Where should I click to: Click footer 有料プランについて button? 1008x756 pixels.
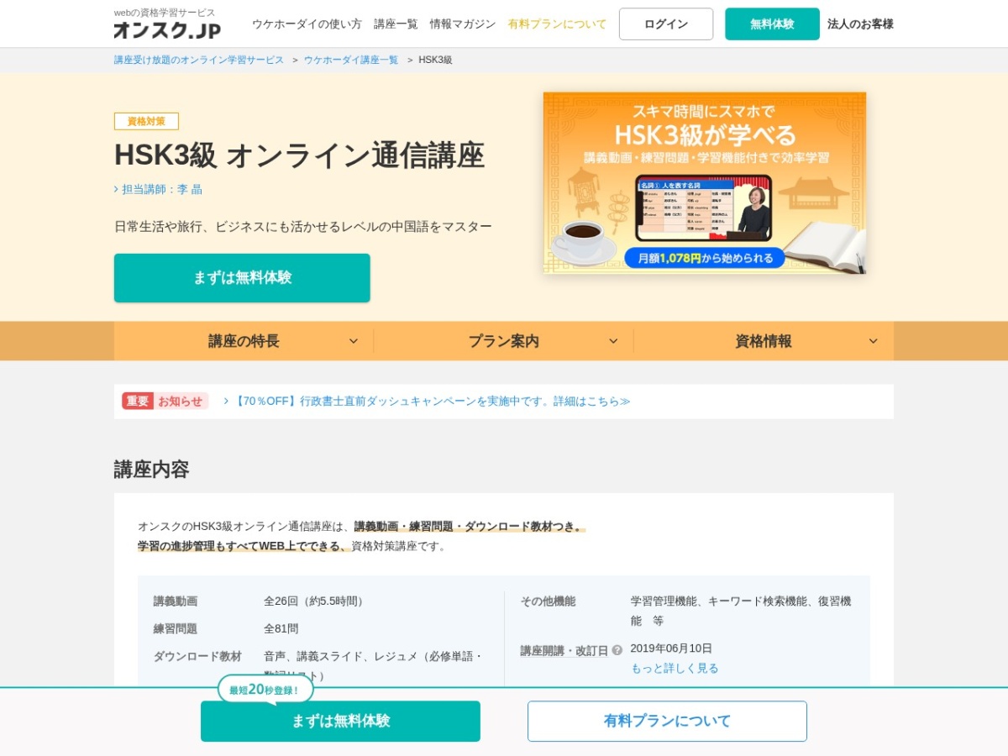[667, 722]
